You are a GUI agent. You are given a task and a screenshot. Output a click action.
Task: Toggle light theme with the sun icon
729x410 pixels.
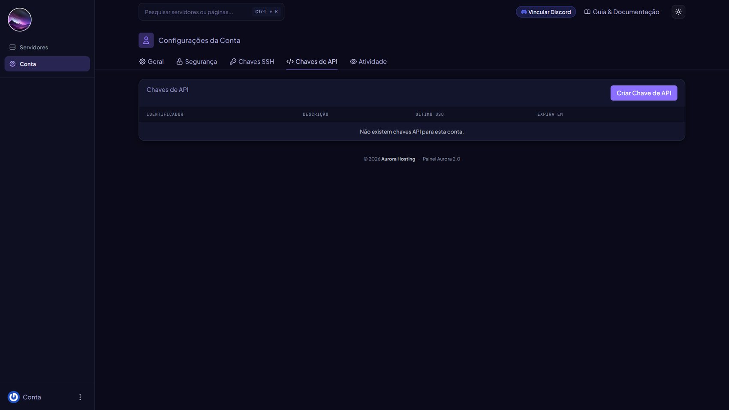point(678,12)
